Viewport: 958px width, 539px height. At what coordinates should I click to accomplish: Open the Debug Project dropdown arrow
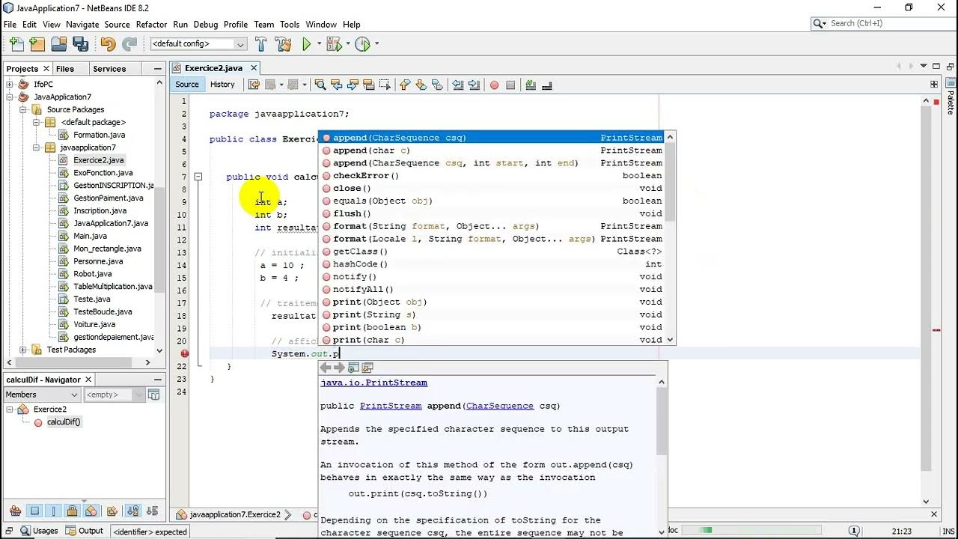(348, 44)
